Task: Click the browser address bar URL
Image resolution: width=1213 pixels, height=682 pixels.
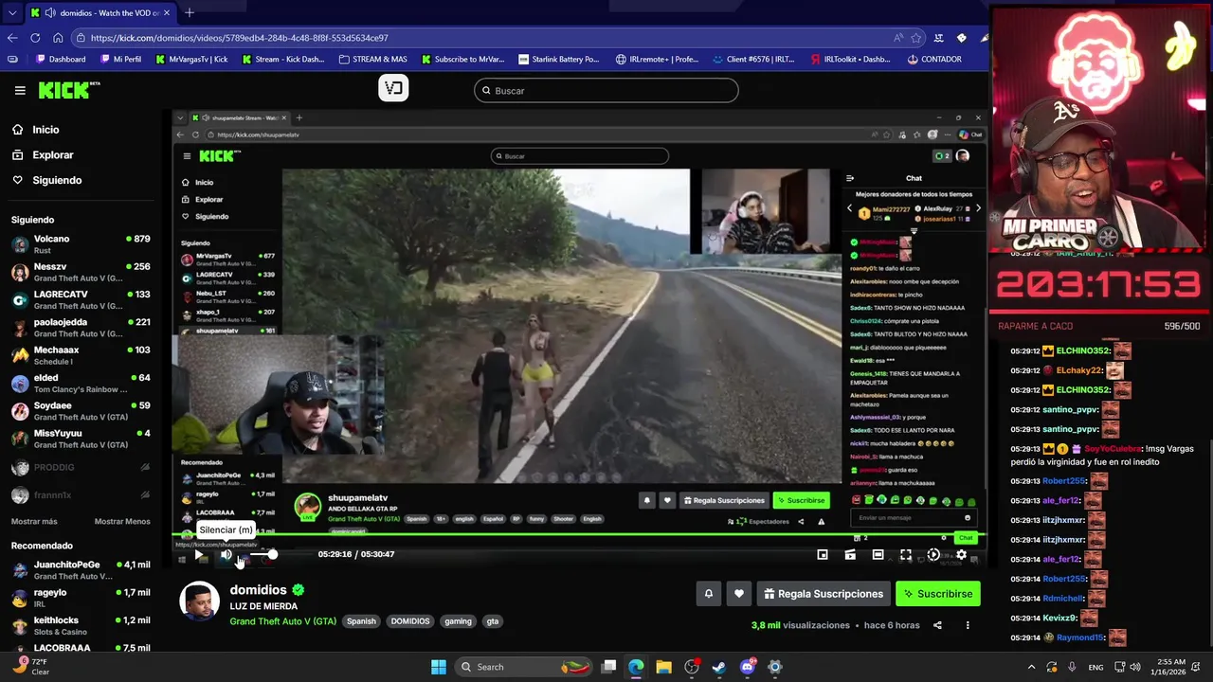Action: pyautogui.click(x=240, y=38)
